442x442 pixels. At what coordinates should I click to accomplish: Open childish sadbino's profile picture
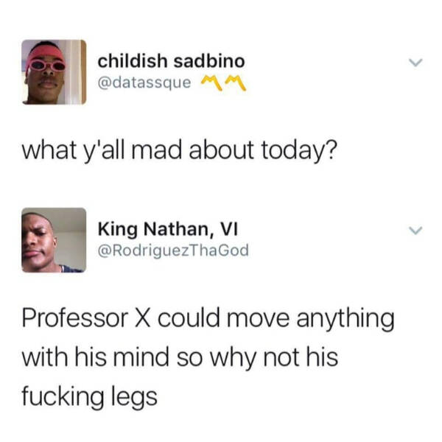tap(54, 72)
